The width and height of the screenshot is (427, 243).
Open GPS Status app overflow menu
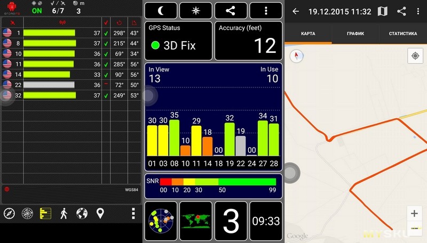pos(266,11)
